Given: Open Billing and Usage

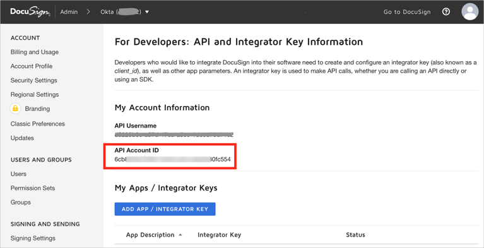Looking at the screenshot, I should pyautogui.click(x=35, y=52).
